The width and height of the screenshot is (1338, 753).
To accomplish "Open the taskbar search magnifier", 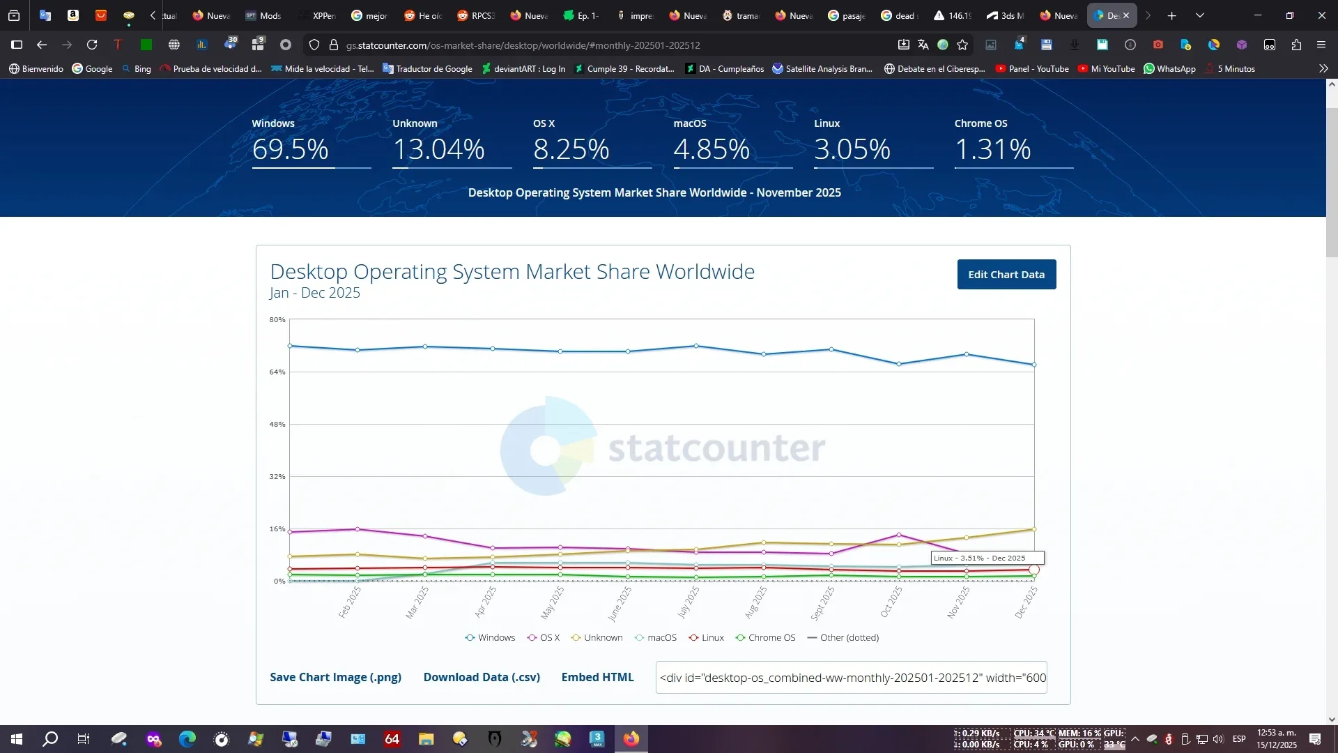I will [x=50, y=739].
